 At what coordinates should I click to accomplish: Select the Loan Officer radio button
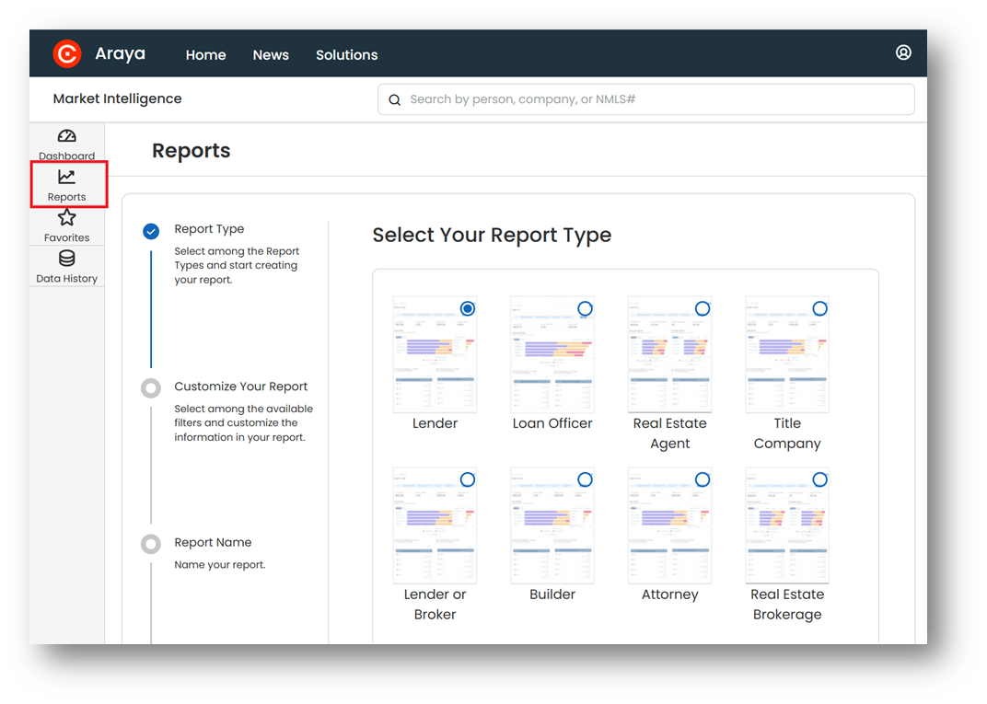point(585,309)
